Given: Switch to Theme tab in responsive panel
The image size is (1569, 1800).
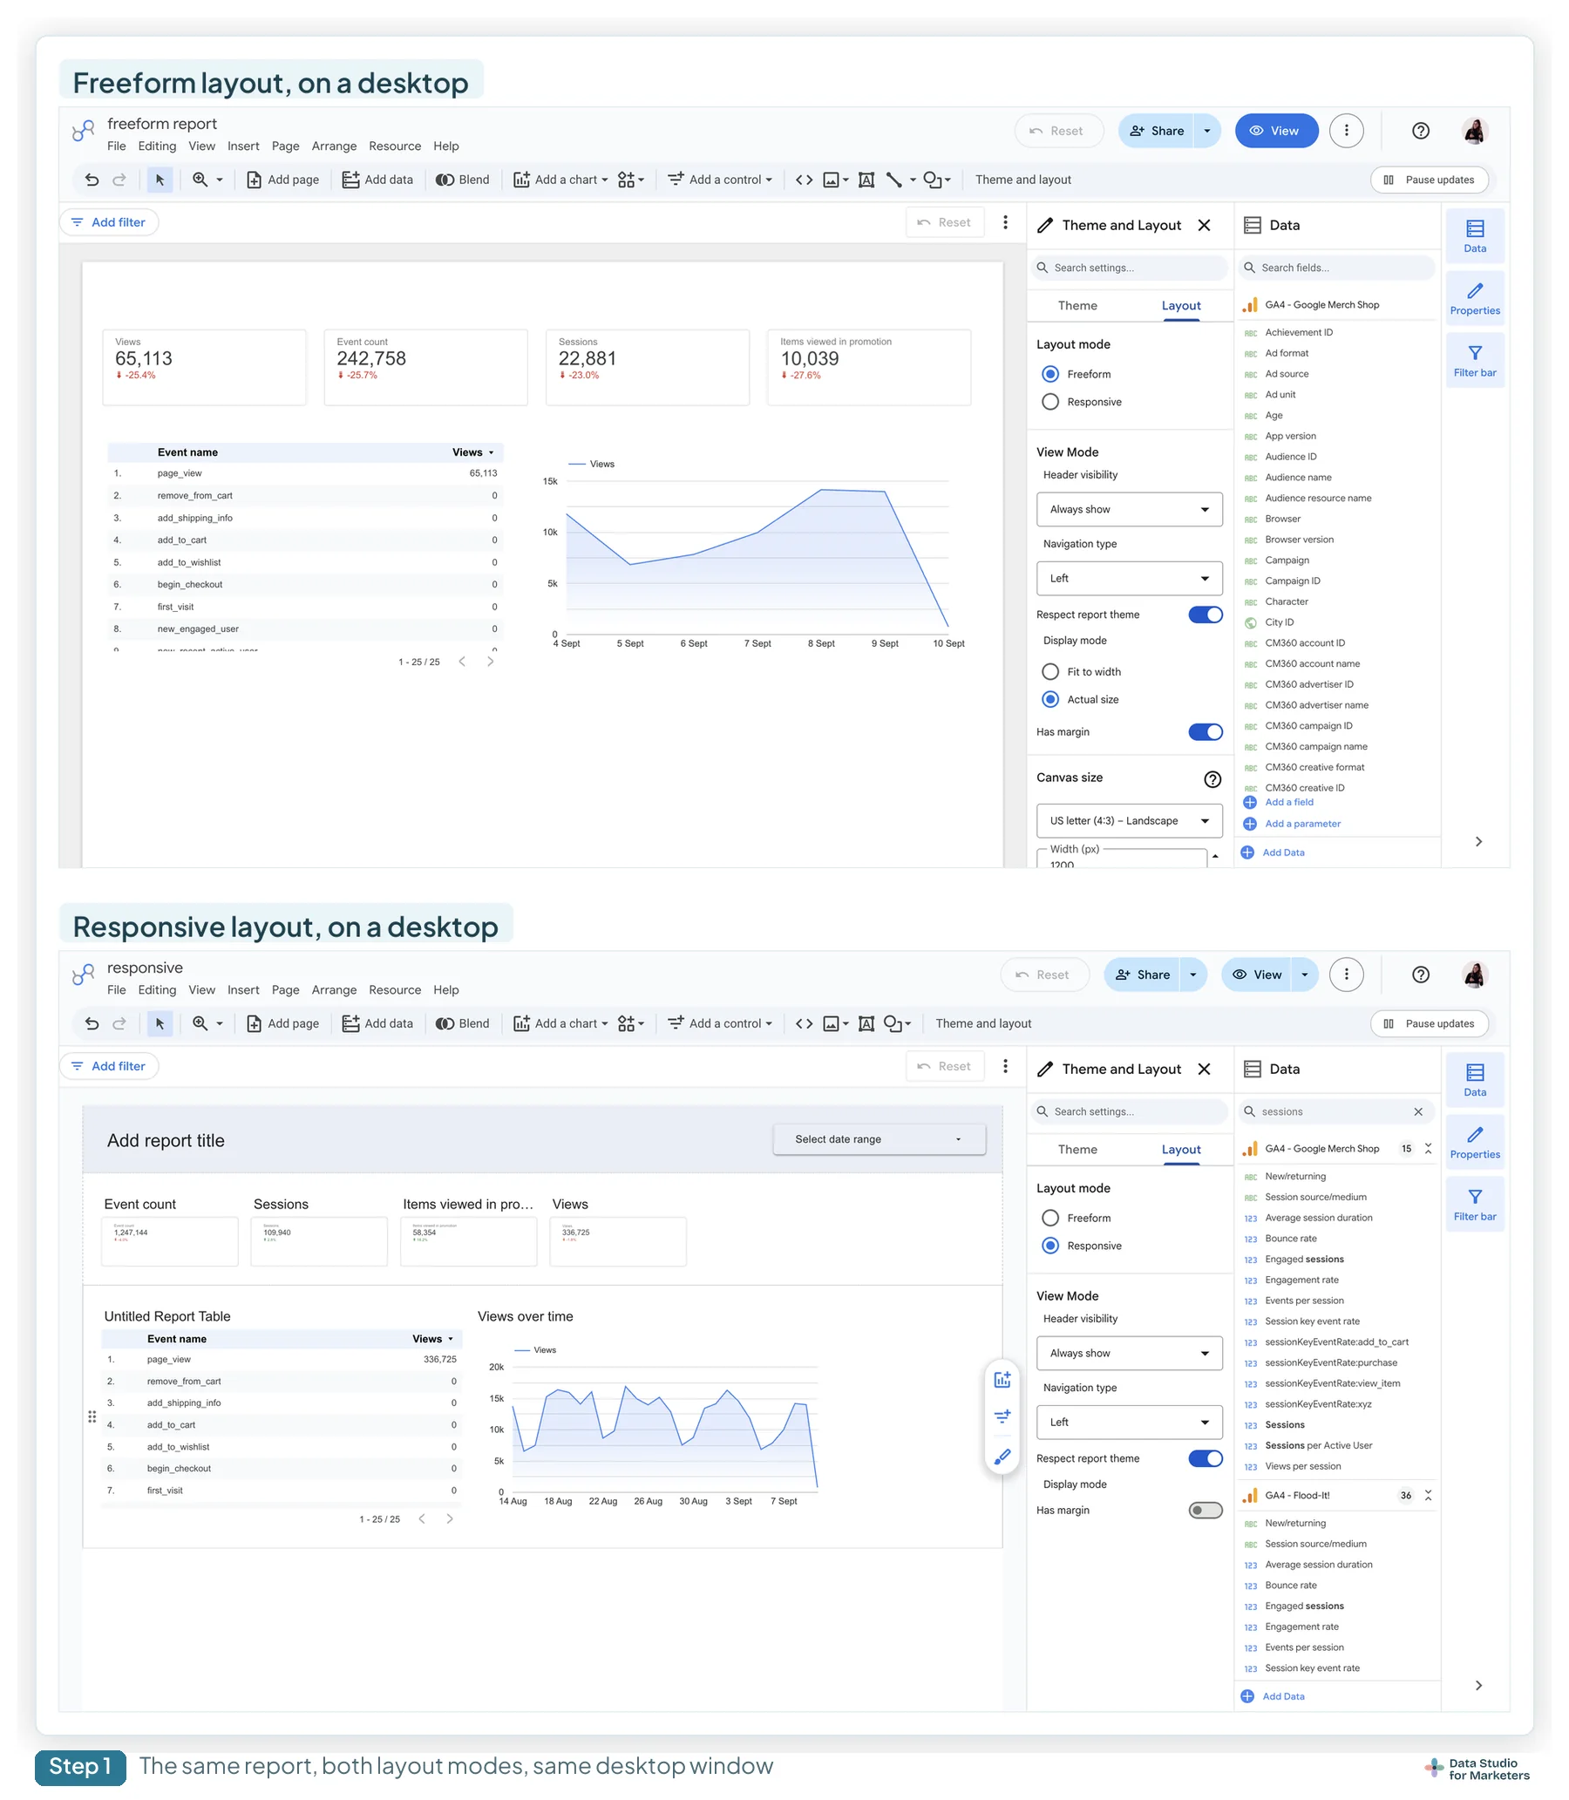Looking at the screenshot, I should (x=1077, y=1150).
